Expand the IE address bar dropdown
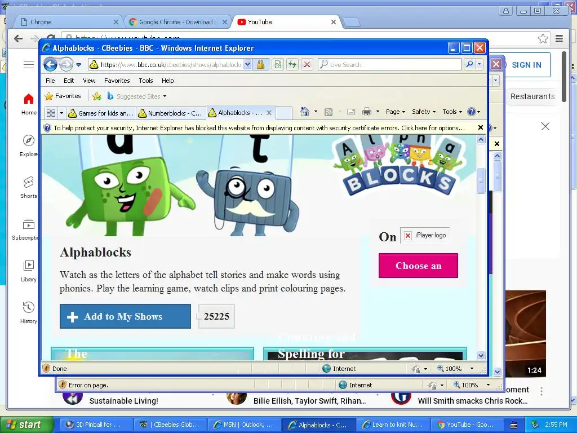Image resolution: width=577 pixels, height=433 pixels. coord(248,65)
